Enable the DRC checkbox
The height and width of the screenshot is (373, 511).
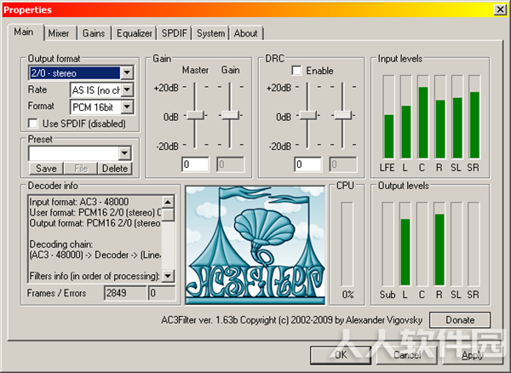click(296, 71)
